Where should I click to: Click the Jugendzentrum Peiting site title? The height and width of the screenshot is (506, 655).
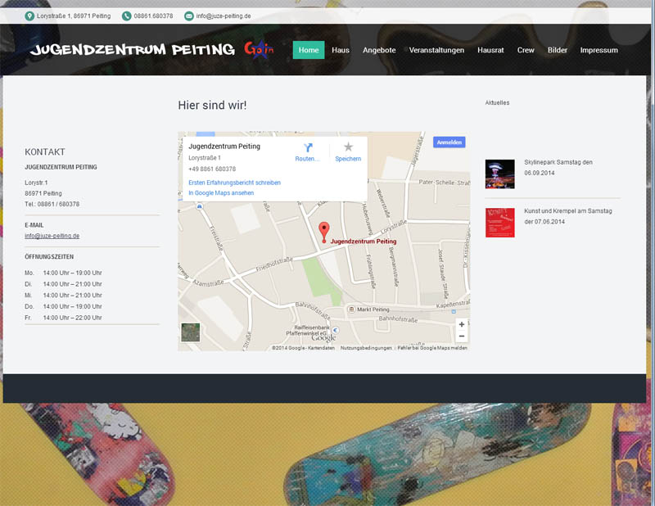pos(133,50)
